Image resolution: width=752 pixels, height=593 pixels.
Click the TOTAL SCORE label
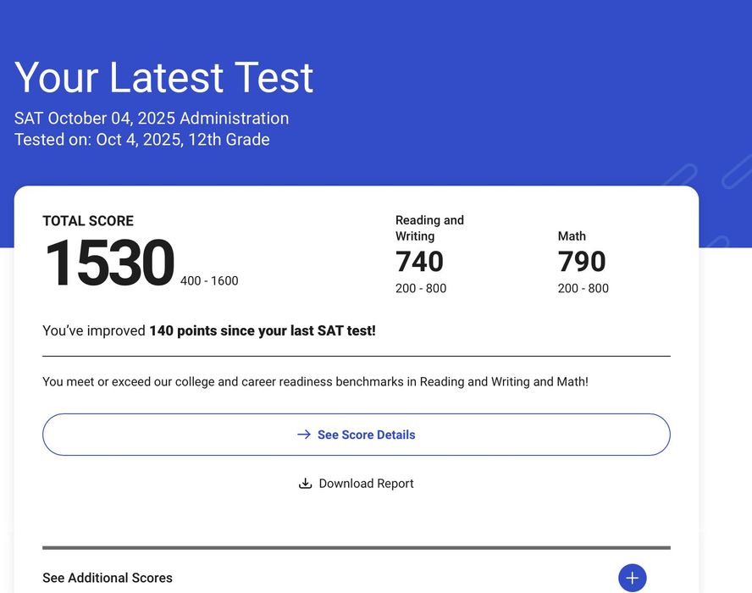click(x=88, y=221)
